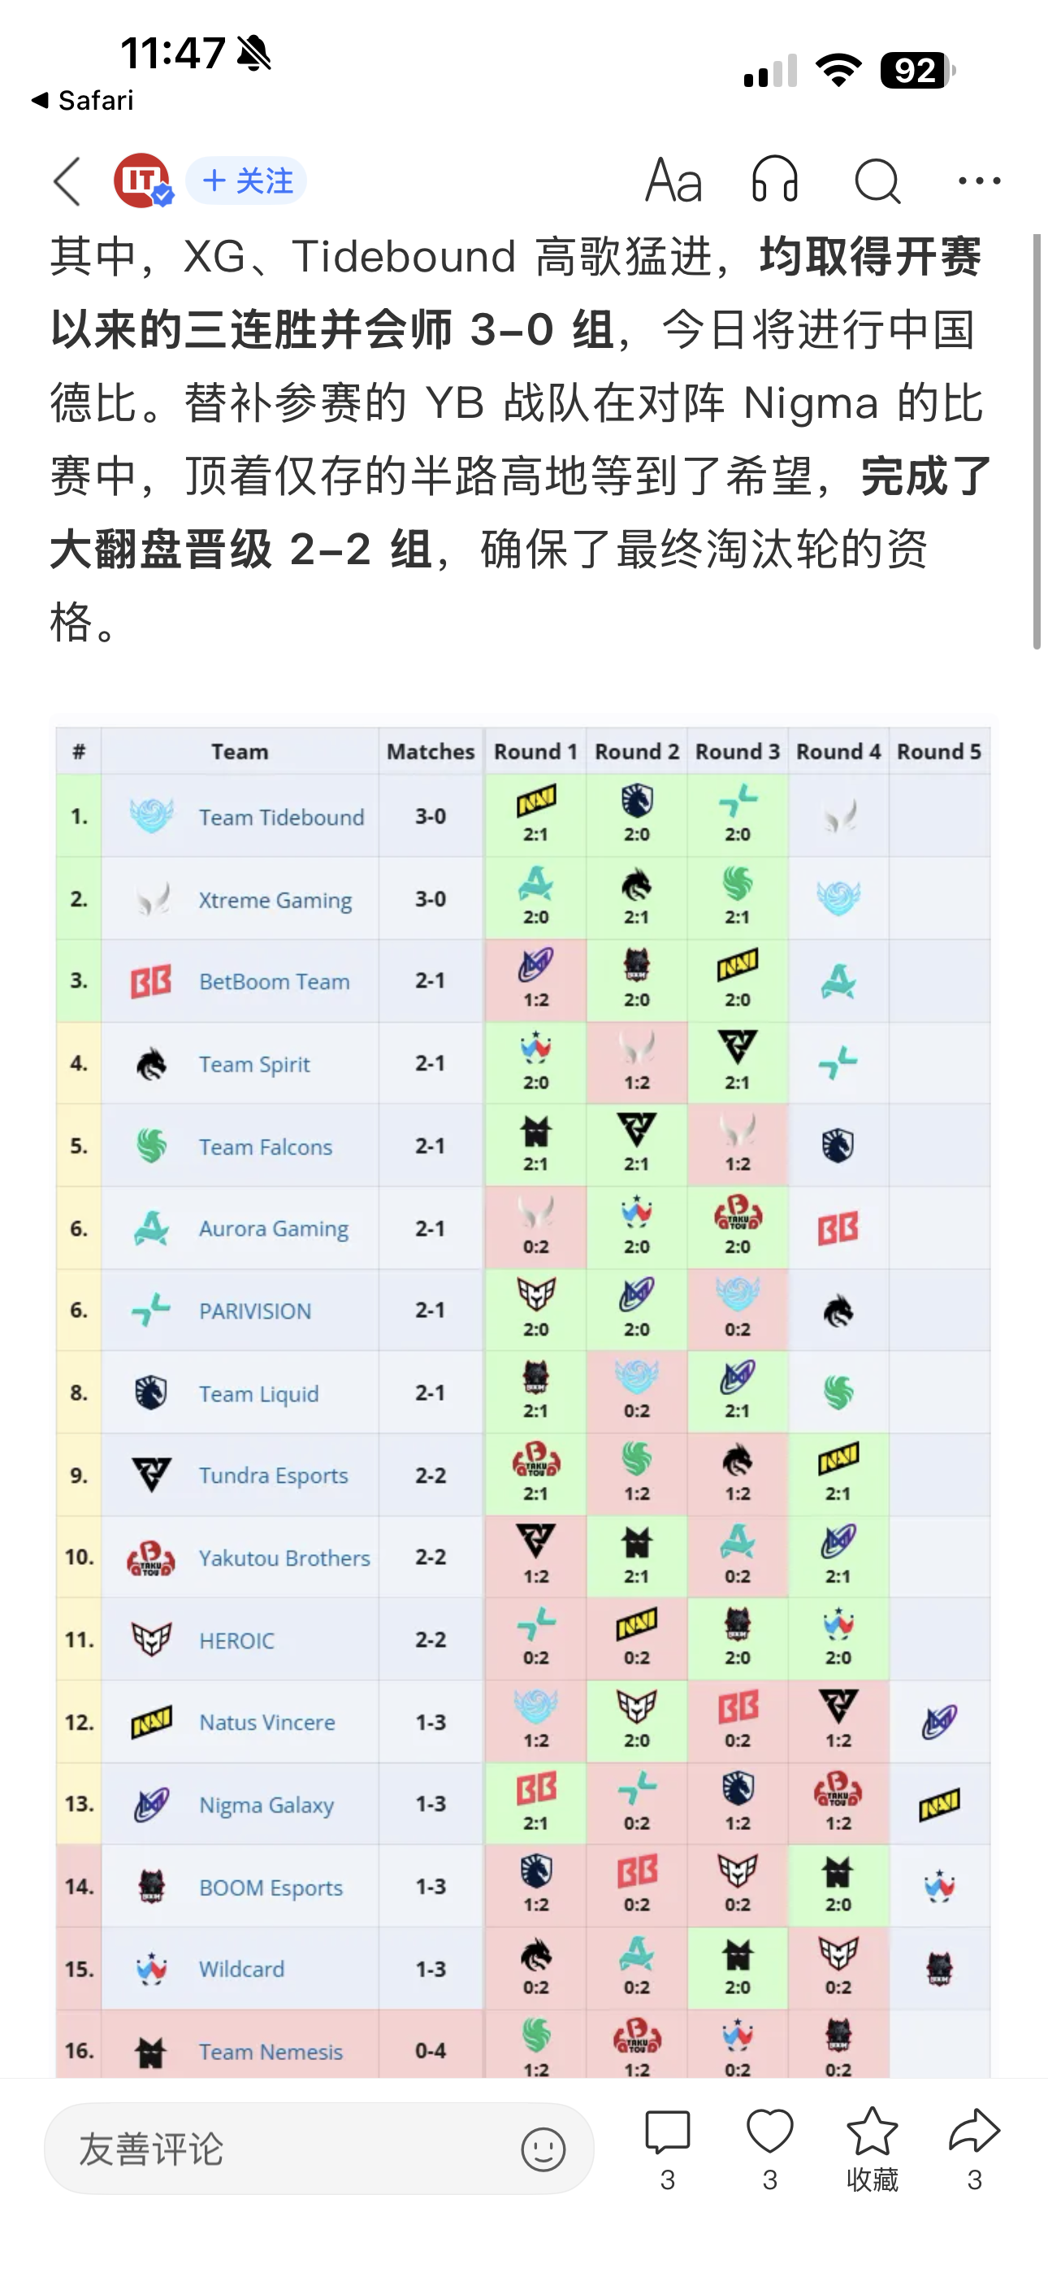Tap the page scrollbar on the right edge
Screen dimensions: 1048x2273
1037,441
